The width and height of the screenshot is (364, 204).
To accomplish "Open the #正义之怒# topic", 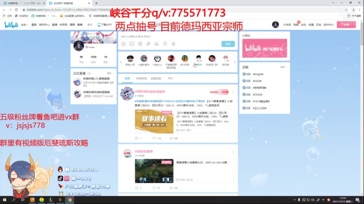I will 259,108.
